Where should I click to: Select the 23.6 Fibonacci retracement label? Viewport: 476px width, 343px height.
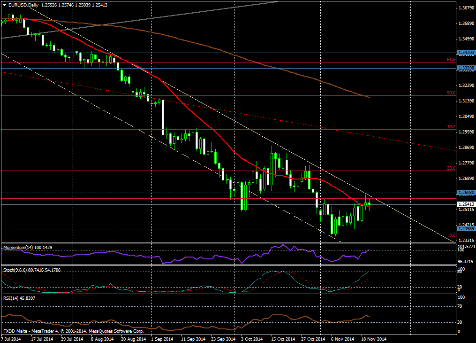click(x=451, y=168)
